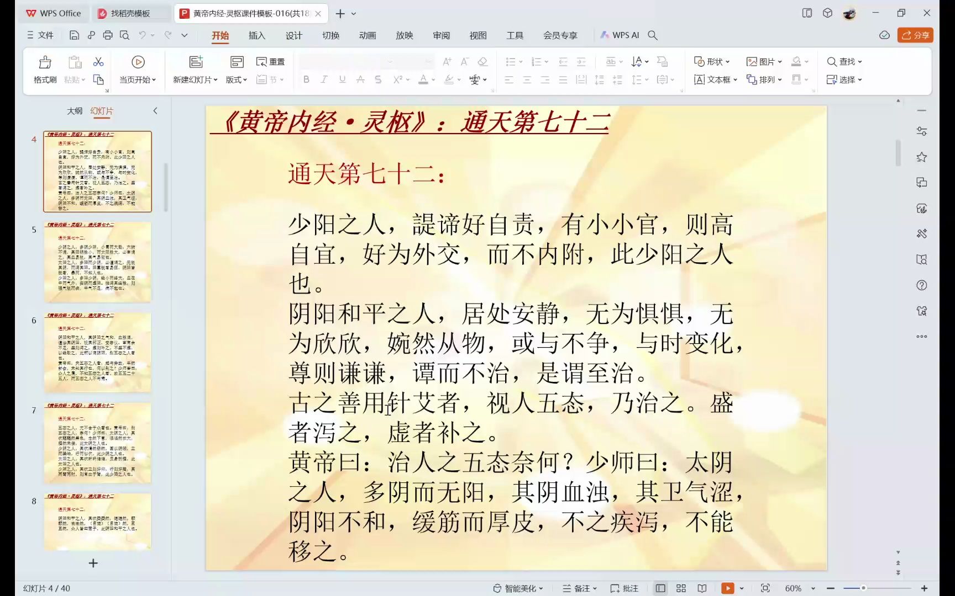Expand Smart Beautify (智能美化) menu
The image size is (955, 596).
518,588
